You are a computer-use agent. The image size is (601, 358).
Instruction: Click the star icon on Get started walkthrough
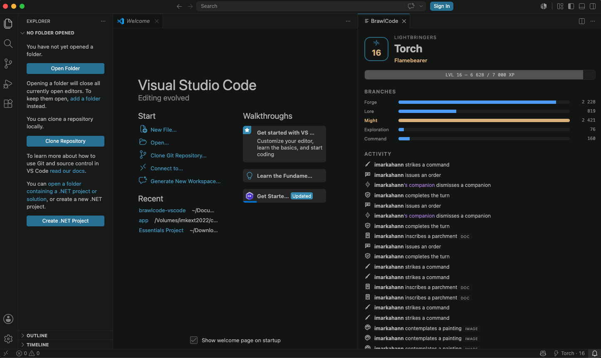(x=247, y=130)
